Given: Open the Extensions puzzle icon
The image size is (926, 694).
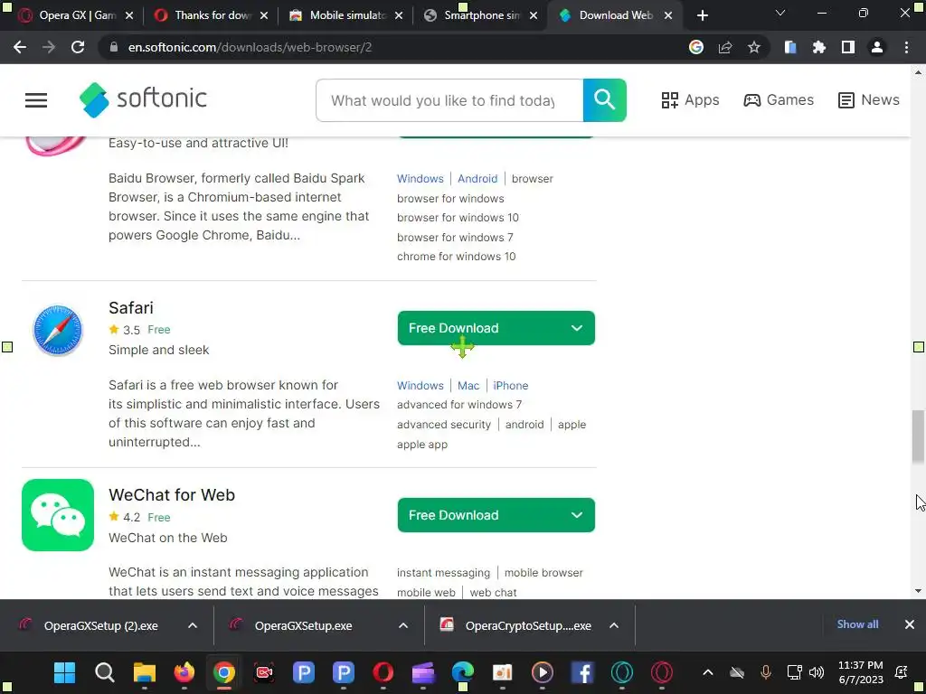Looking at the screenshot, I should coord(819,47).
